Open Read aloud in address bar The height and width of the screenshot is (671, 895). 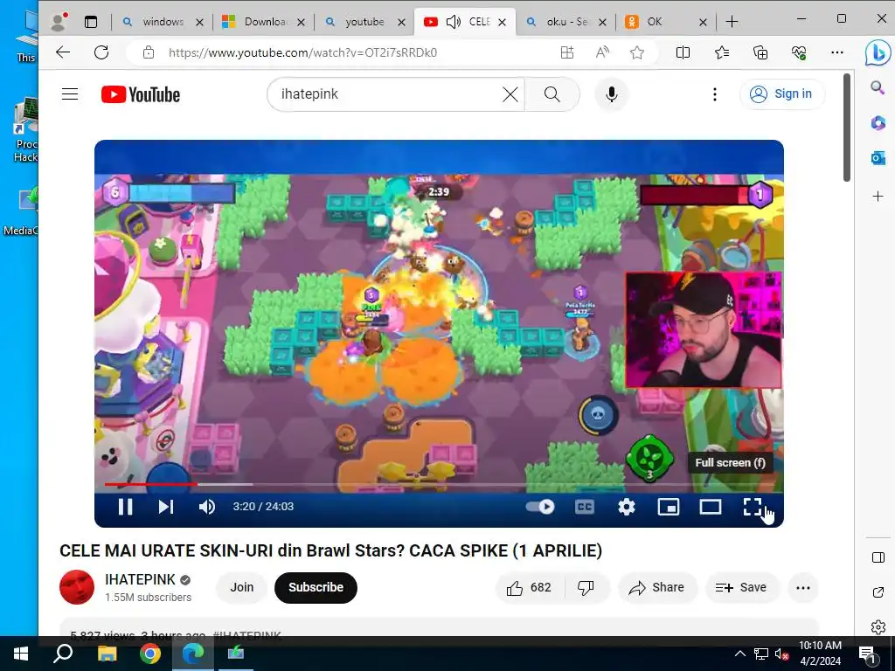tap(602, 52)
